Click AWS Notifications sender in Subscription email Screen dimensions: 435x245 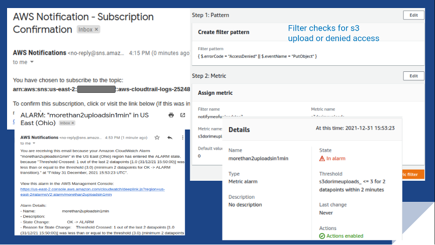click(x=39, y=53)
